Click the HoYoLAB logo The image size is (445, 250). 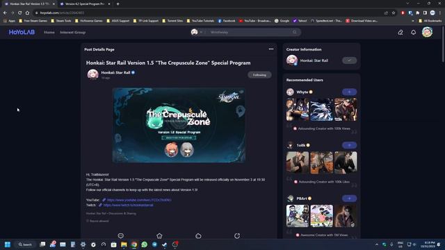pyautogui.click(x=22, y=33)
